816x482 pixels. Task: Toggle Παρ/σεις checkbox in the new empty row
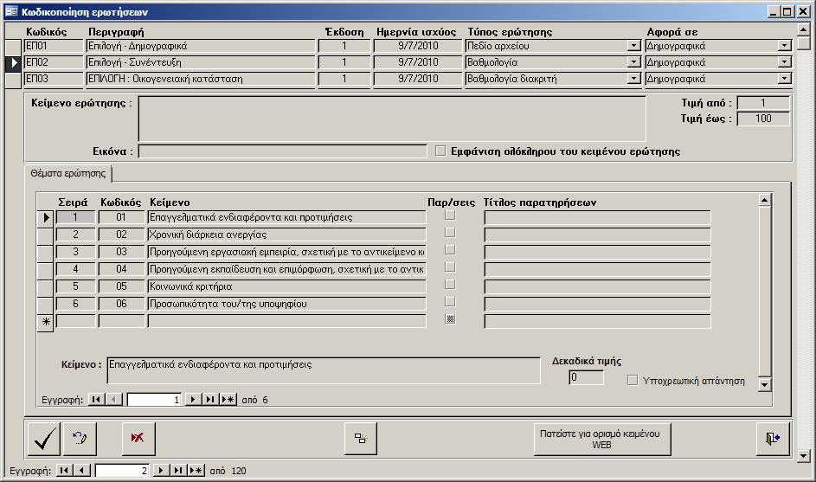click(x=450, y=319)
